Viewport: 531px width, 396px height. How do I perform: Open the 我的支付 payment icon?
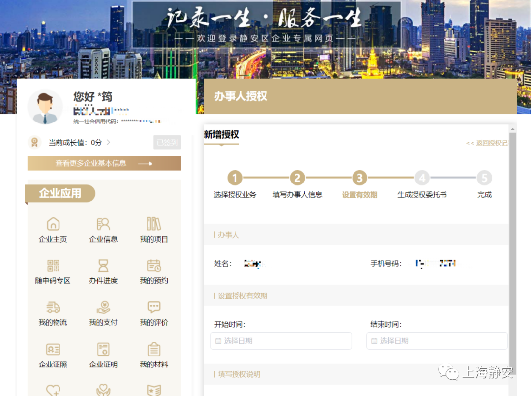103,307
